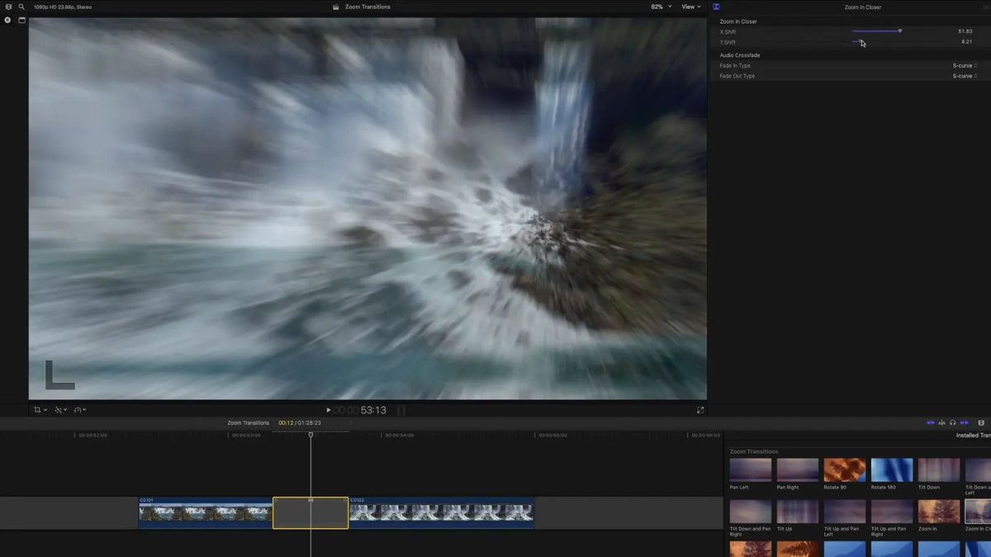991x557 pixels.
Task: Toggle the audio skimming waveform icon
Action: coord(942,422)
